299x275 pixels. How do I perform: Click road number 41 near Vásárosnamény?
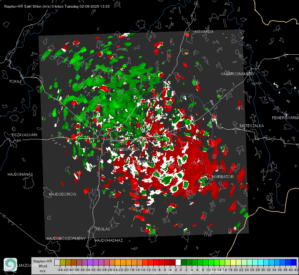[x=232, y=89]
